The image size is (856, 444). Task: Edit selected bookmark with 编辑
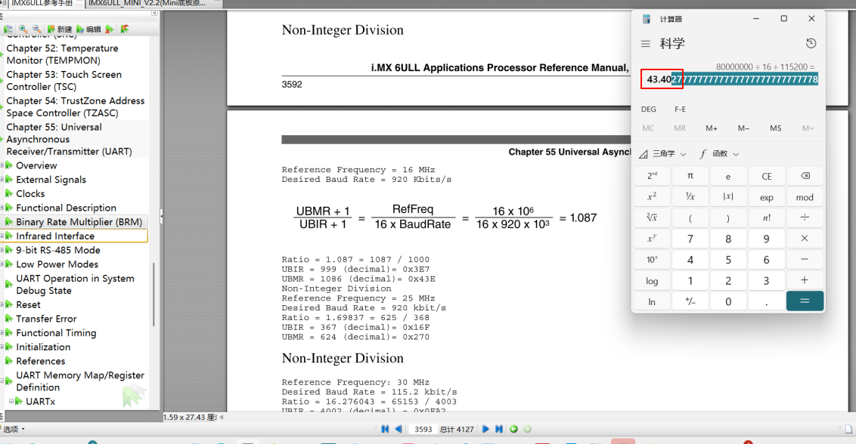pos(89,29)
